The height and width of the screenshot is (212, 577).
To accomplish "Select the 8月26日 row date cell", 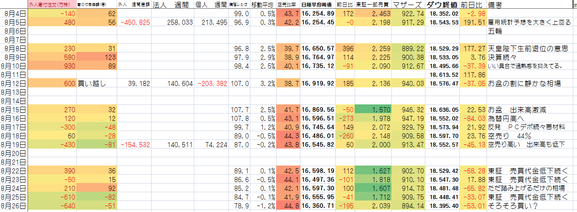I will click(x=14, y=206).
